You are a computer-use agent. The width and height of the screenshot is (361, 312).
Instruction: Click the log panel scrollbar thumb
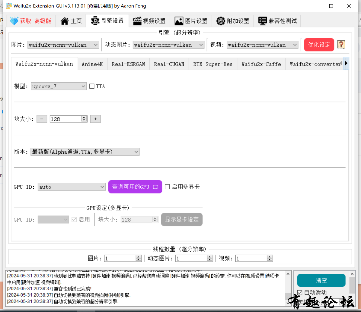(x=288, y=296)
